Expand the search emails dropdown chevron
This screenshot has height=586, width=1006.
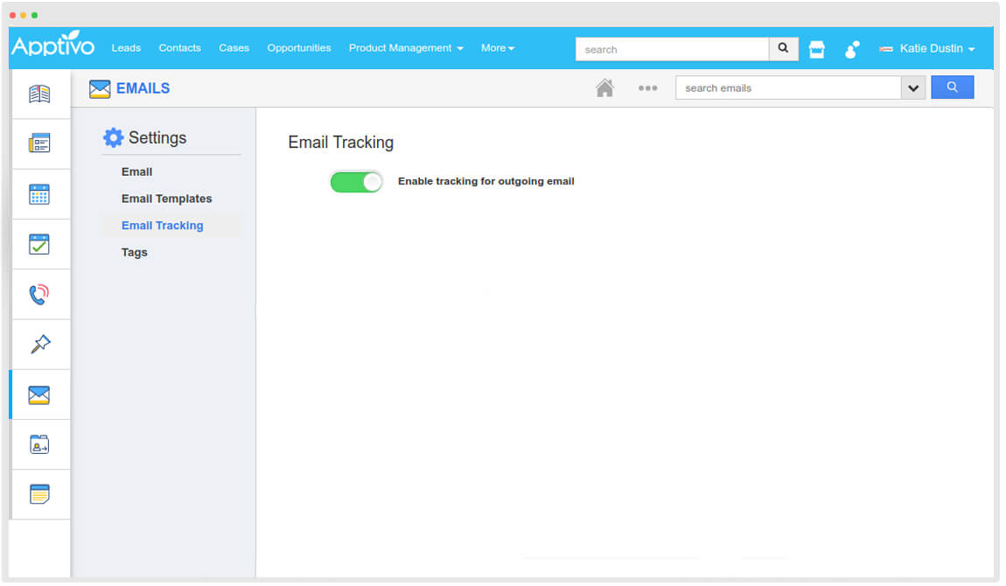(913, 87)
